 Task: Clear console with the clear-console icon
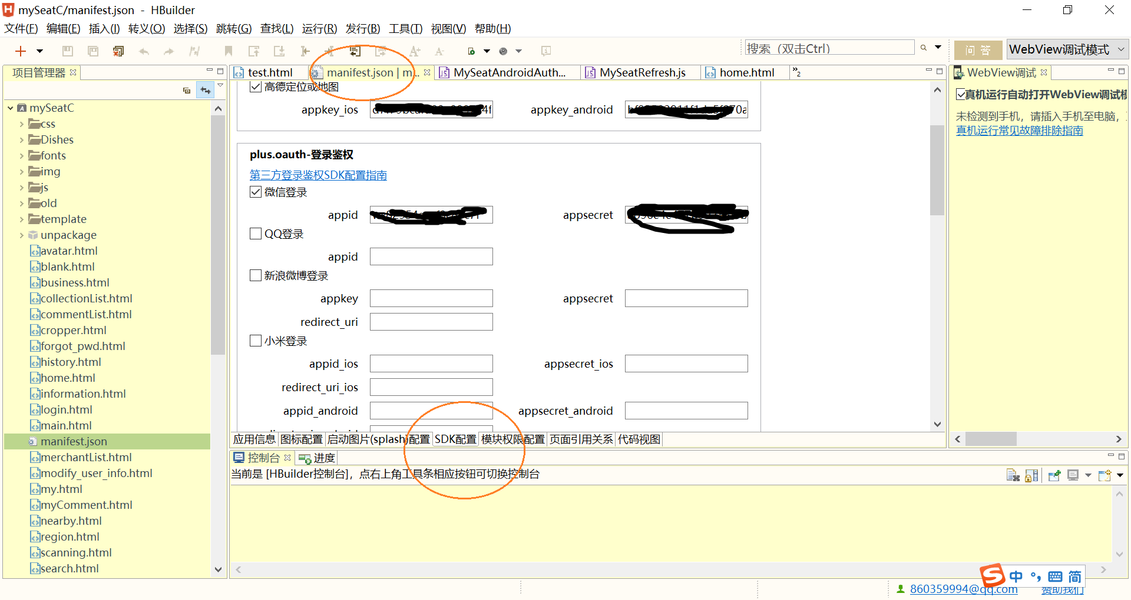click(x=1013, y=475)
